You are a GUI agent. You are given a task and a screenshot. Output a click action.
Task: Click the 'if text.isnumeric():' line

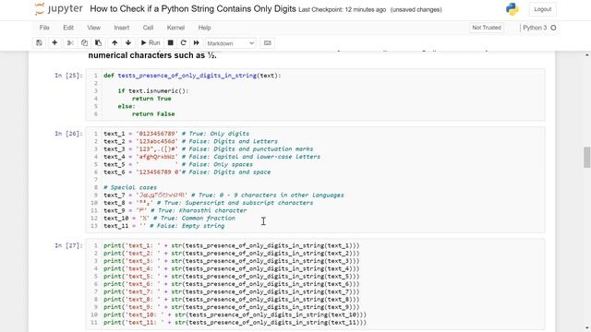tap(153, 90)
